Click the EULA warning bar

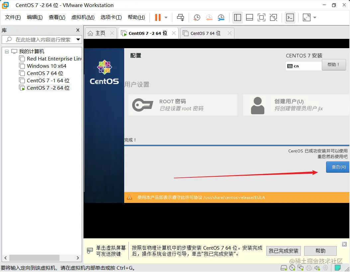(237, 197)
